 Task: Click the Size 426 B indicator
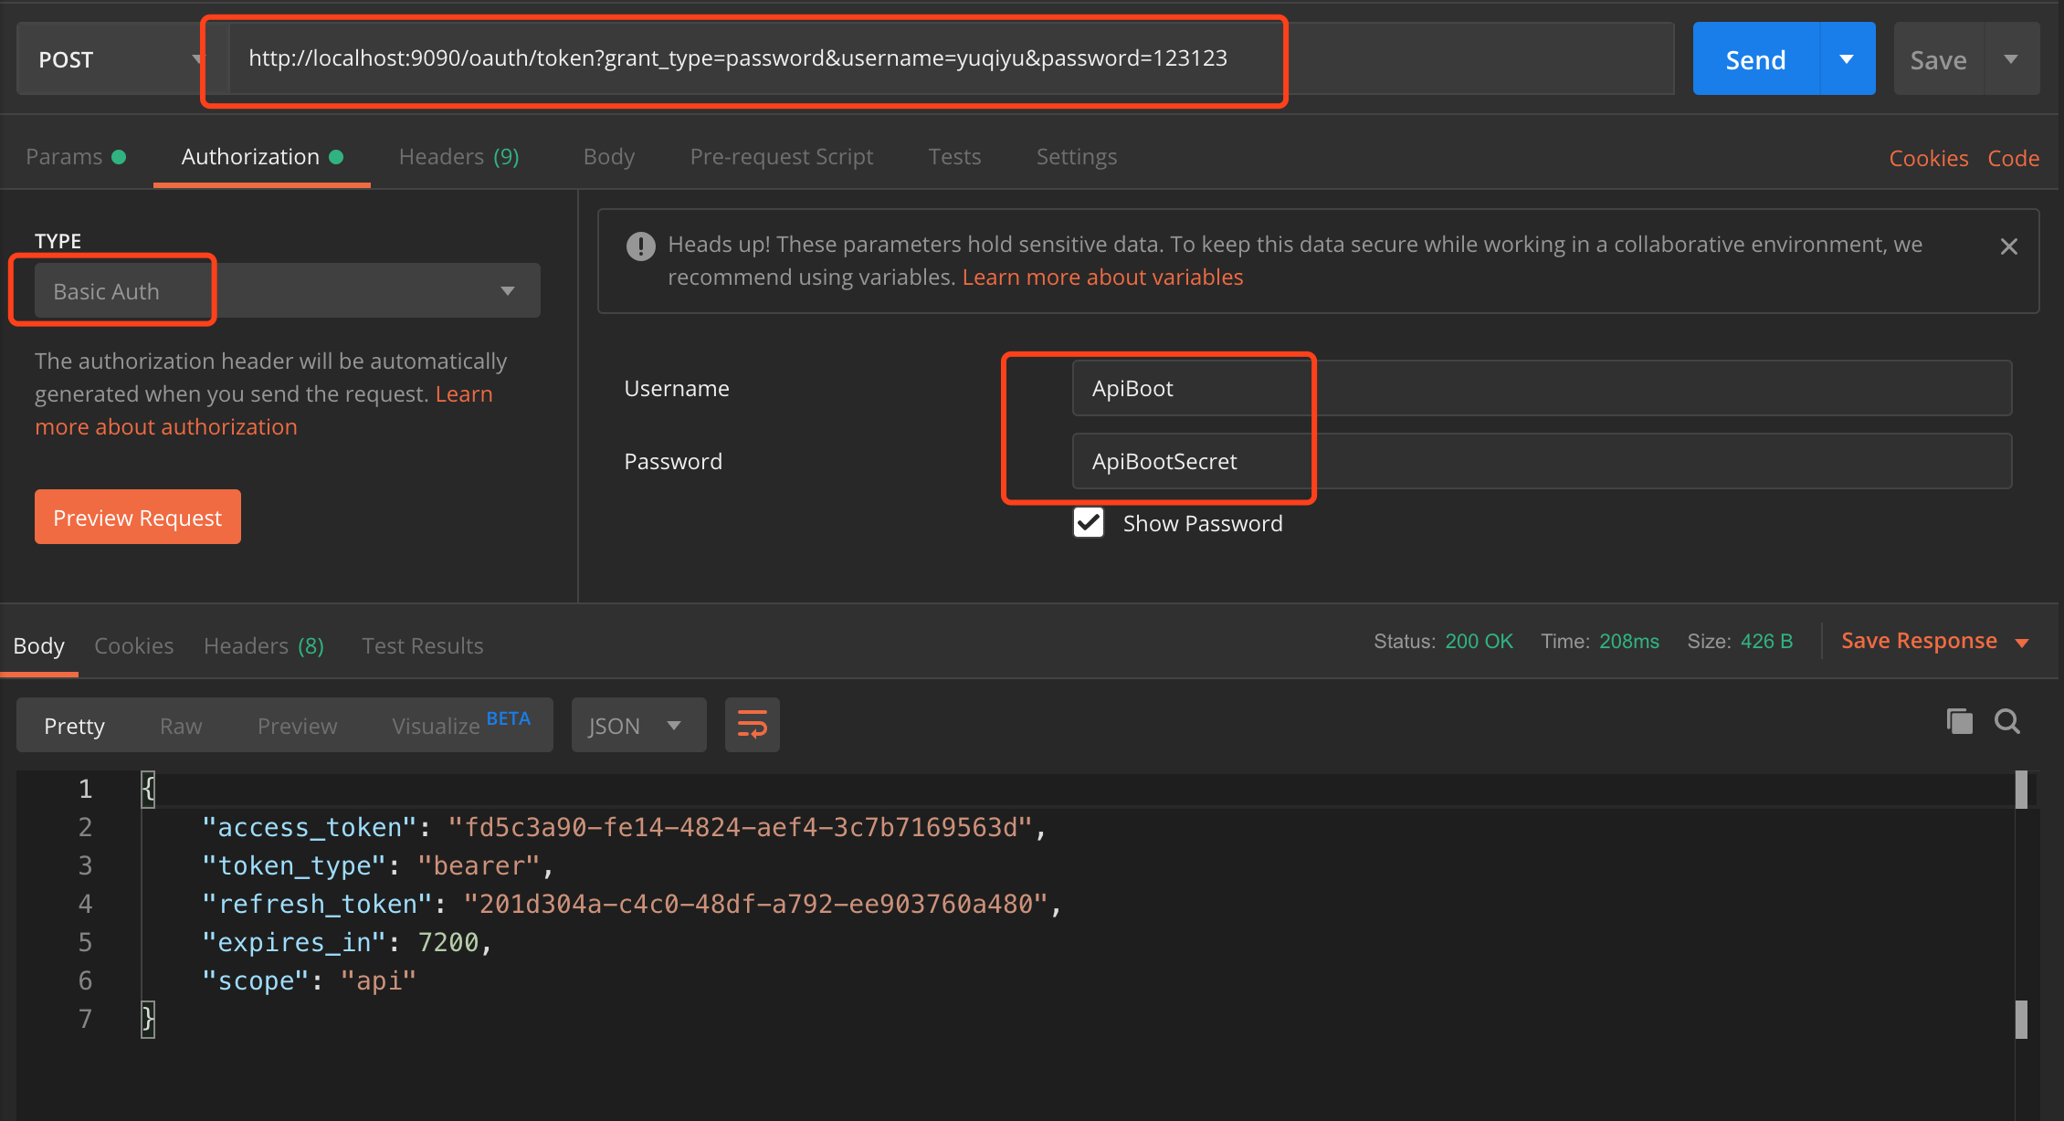pyautogui.click(x=1740, y=642)
